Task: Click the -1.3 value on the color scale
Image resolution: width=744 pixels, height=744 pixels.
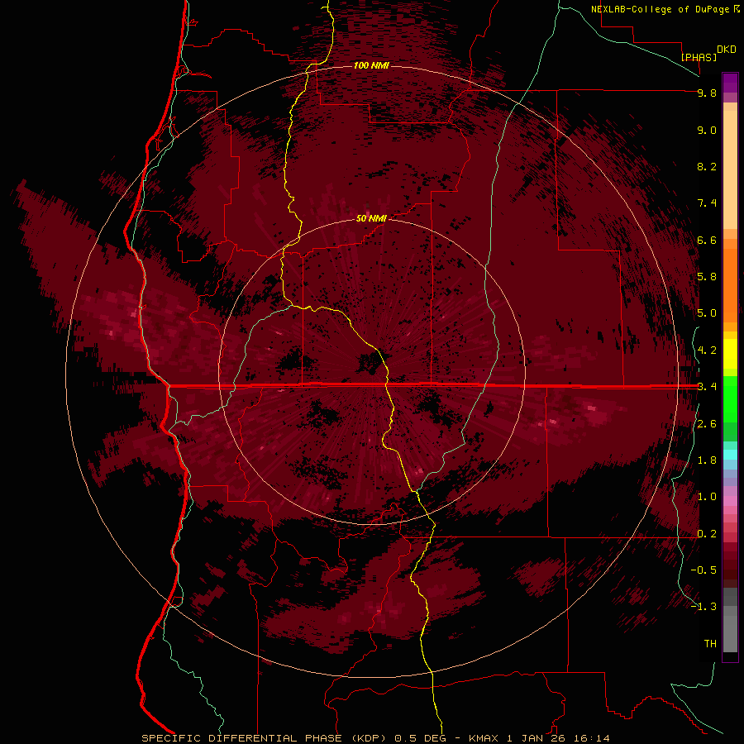Action: coord(703,607)
